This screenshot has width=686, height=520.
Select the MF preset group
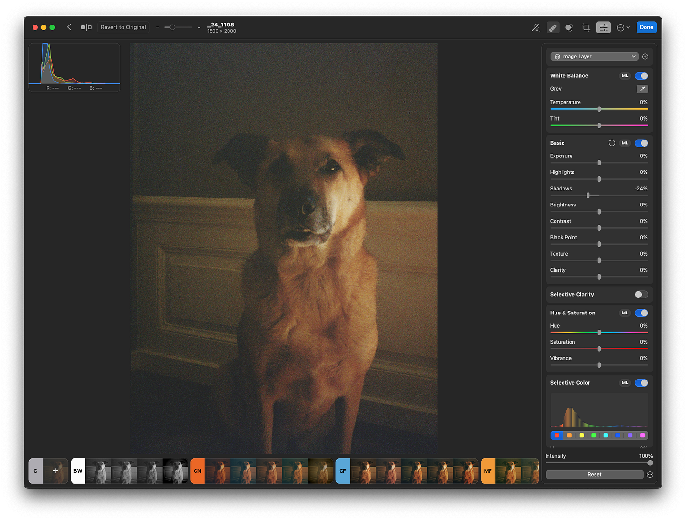pos(488,471)
